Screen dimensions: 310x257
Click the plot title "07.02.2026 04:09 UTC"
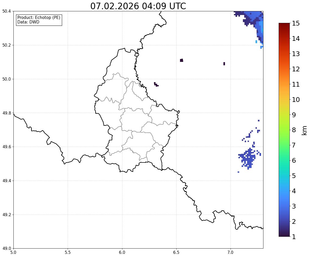point(138,6)
